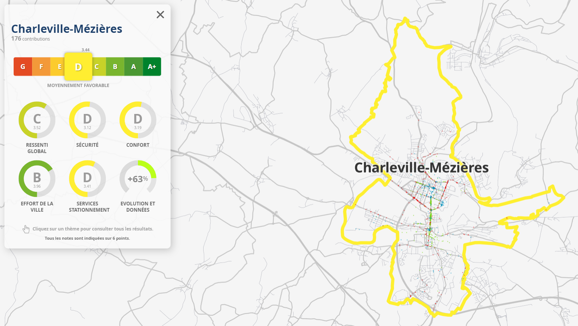Click the A+ grade color segment

(x=152, y=67)
